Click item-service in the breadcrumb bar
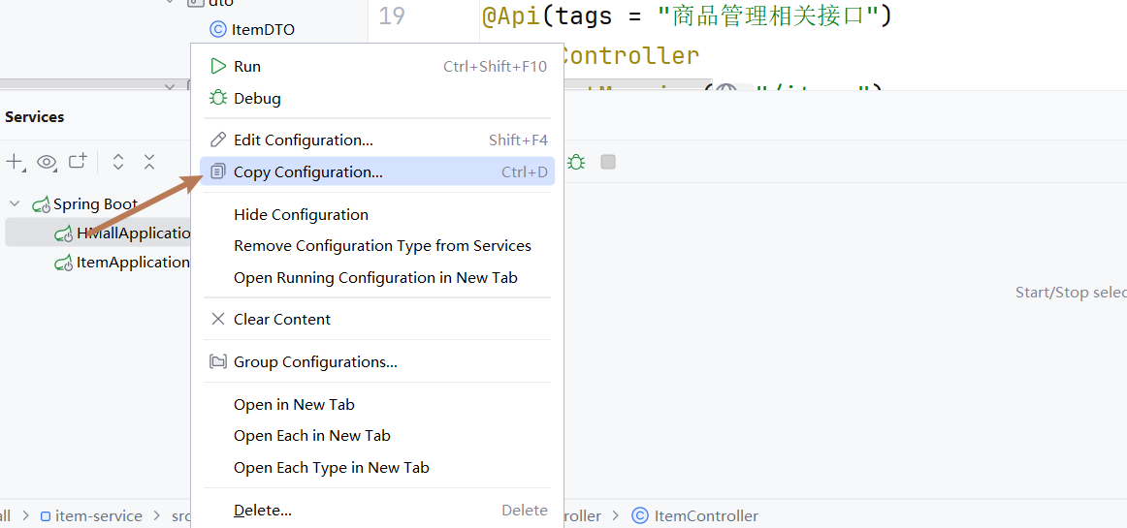Image resolution: width=1127 pixels, height=528 pixels. coord(98,516)
